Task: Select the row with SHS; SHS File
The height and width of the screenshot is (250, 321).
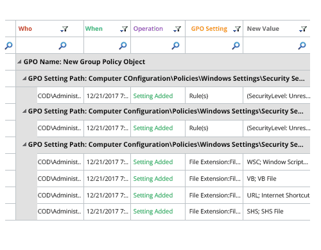Action: click(x=173, y=212)
